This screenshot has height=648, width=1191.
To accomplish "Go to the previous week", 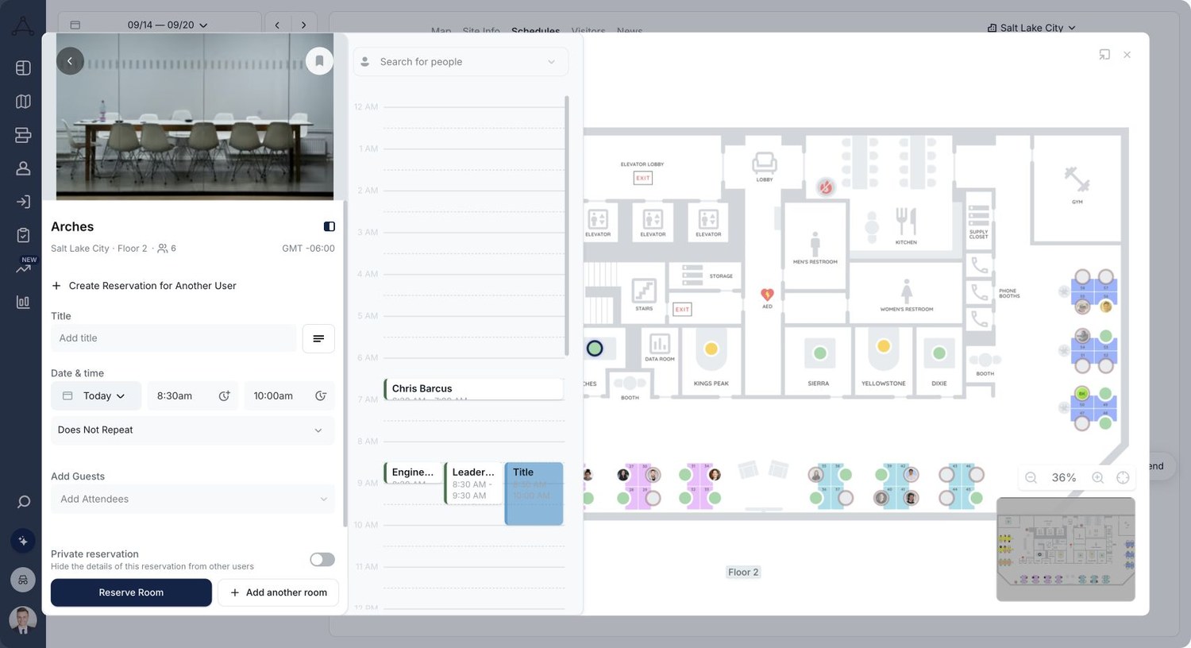I will tap(277, 25).
